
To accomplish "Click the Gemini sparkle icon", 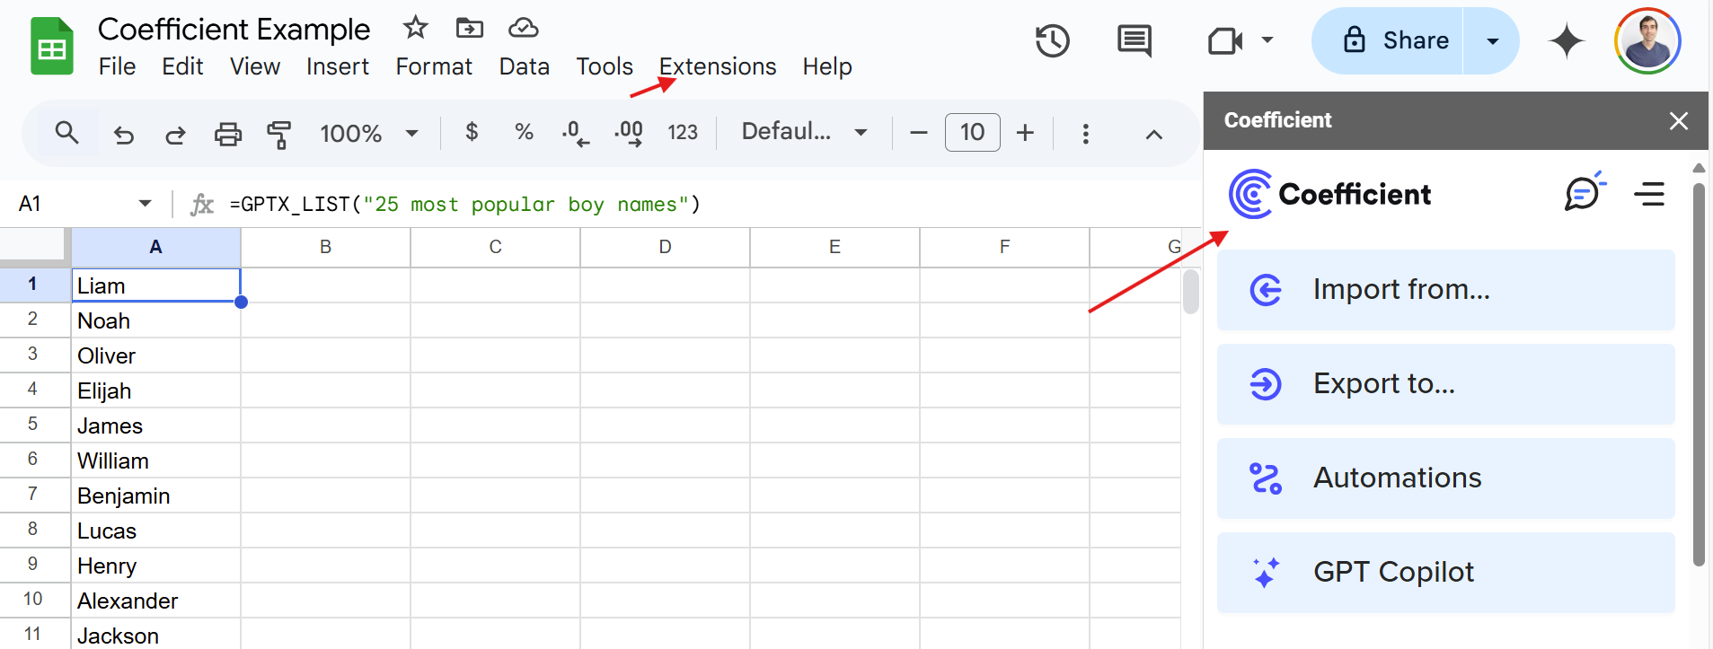I will point(1566,41).
